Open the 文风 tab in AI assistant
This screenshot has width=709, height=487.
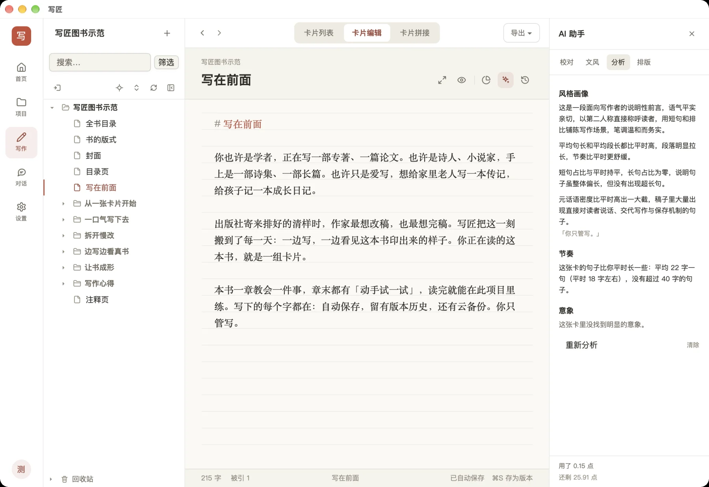tap(592, 62)
